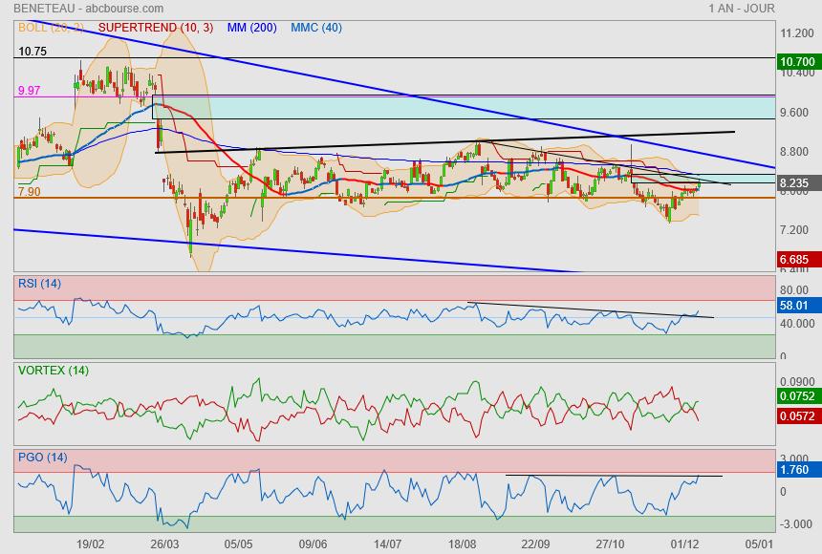This screenshot has height=554, width=822.
Task: Click the RSI (14) panel label
Action: tap(40, 283)
